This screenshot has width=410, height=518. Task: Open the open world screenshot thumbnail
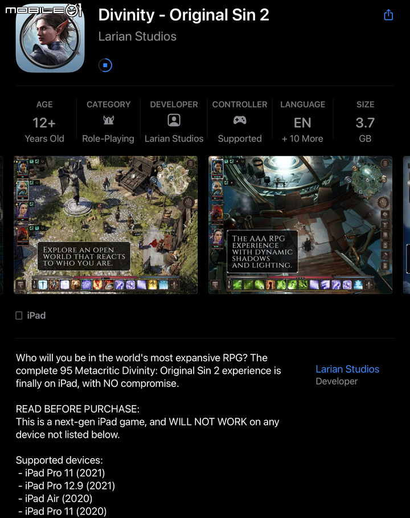click(106, 225)
